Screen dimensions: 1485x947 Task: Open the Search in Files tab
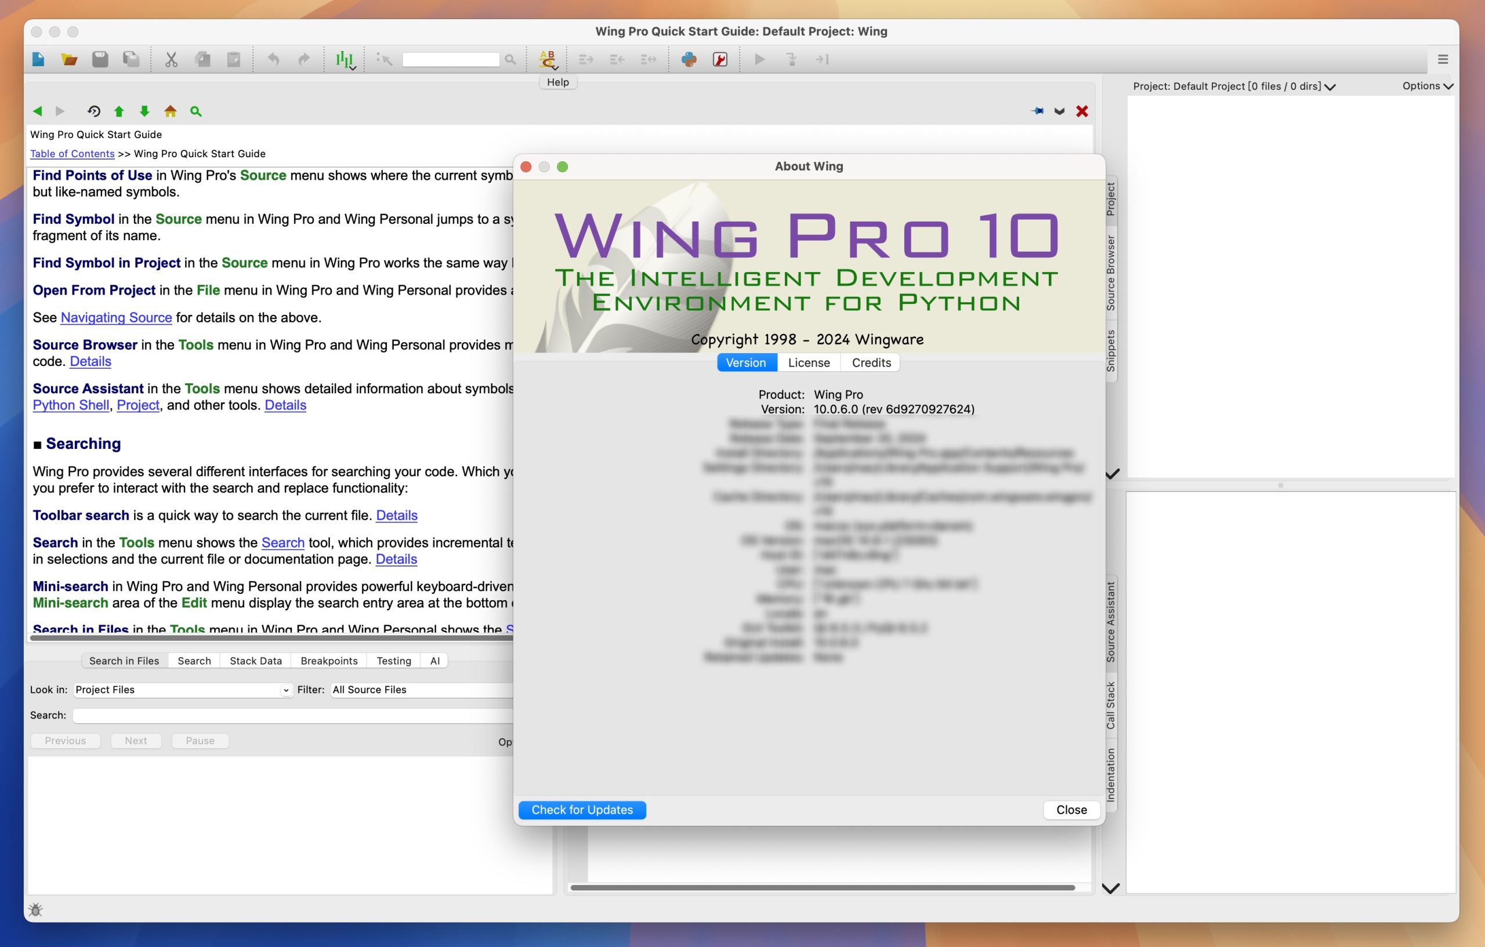point(124,661)
